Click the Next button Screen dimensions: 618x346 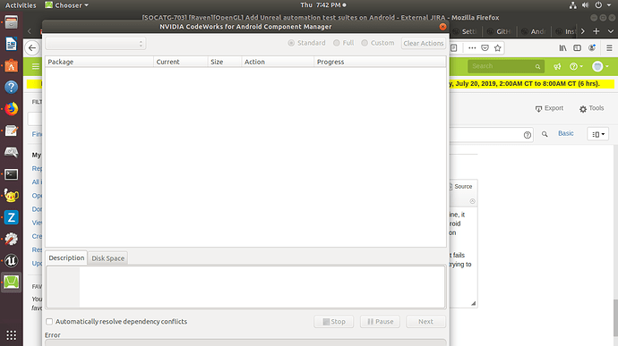click(425, 322)
